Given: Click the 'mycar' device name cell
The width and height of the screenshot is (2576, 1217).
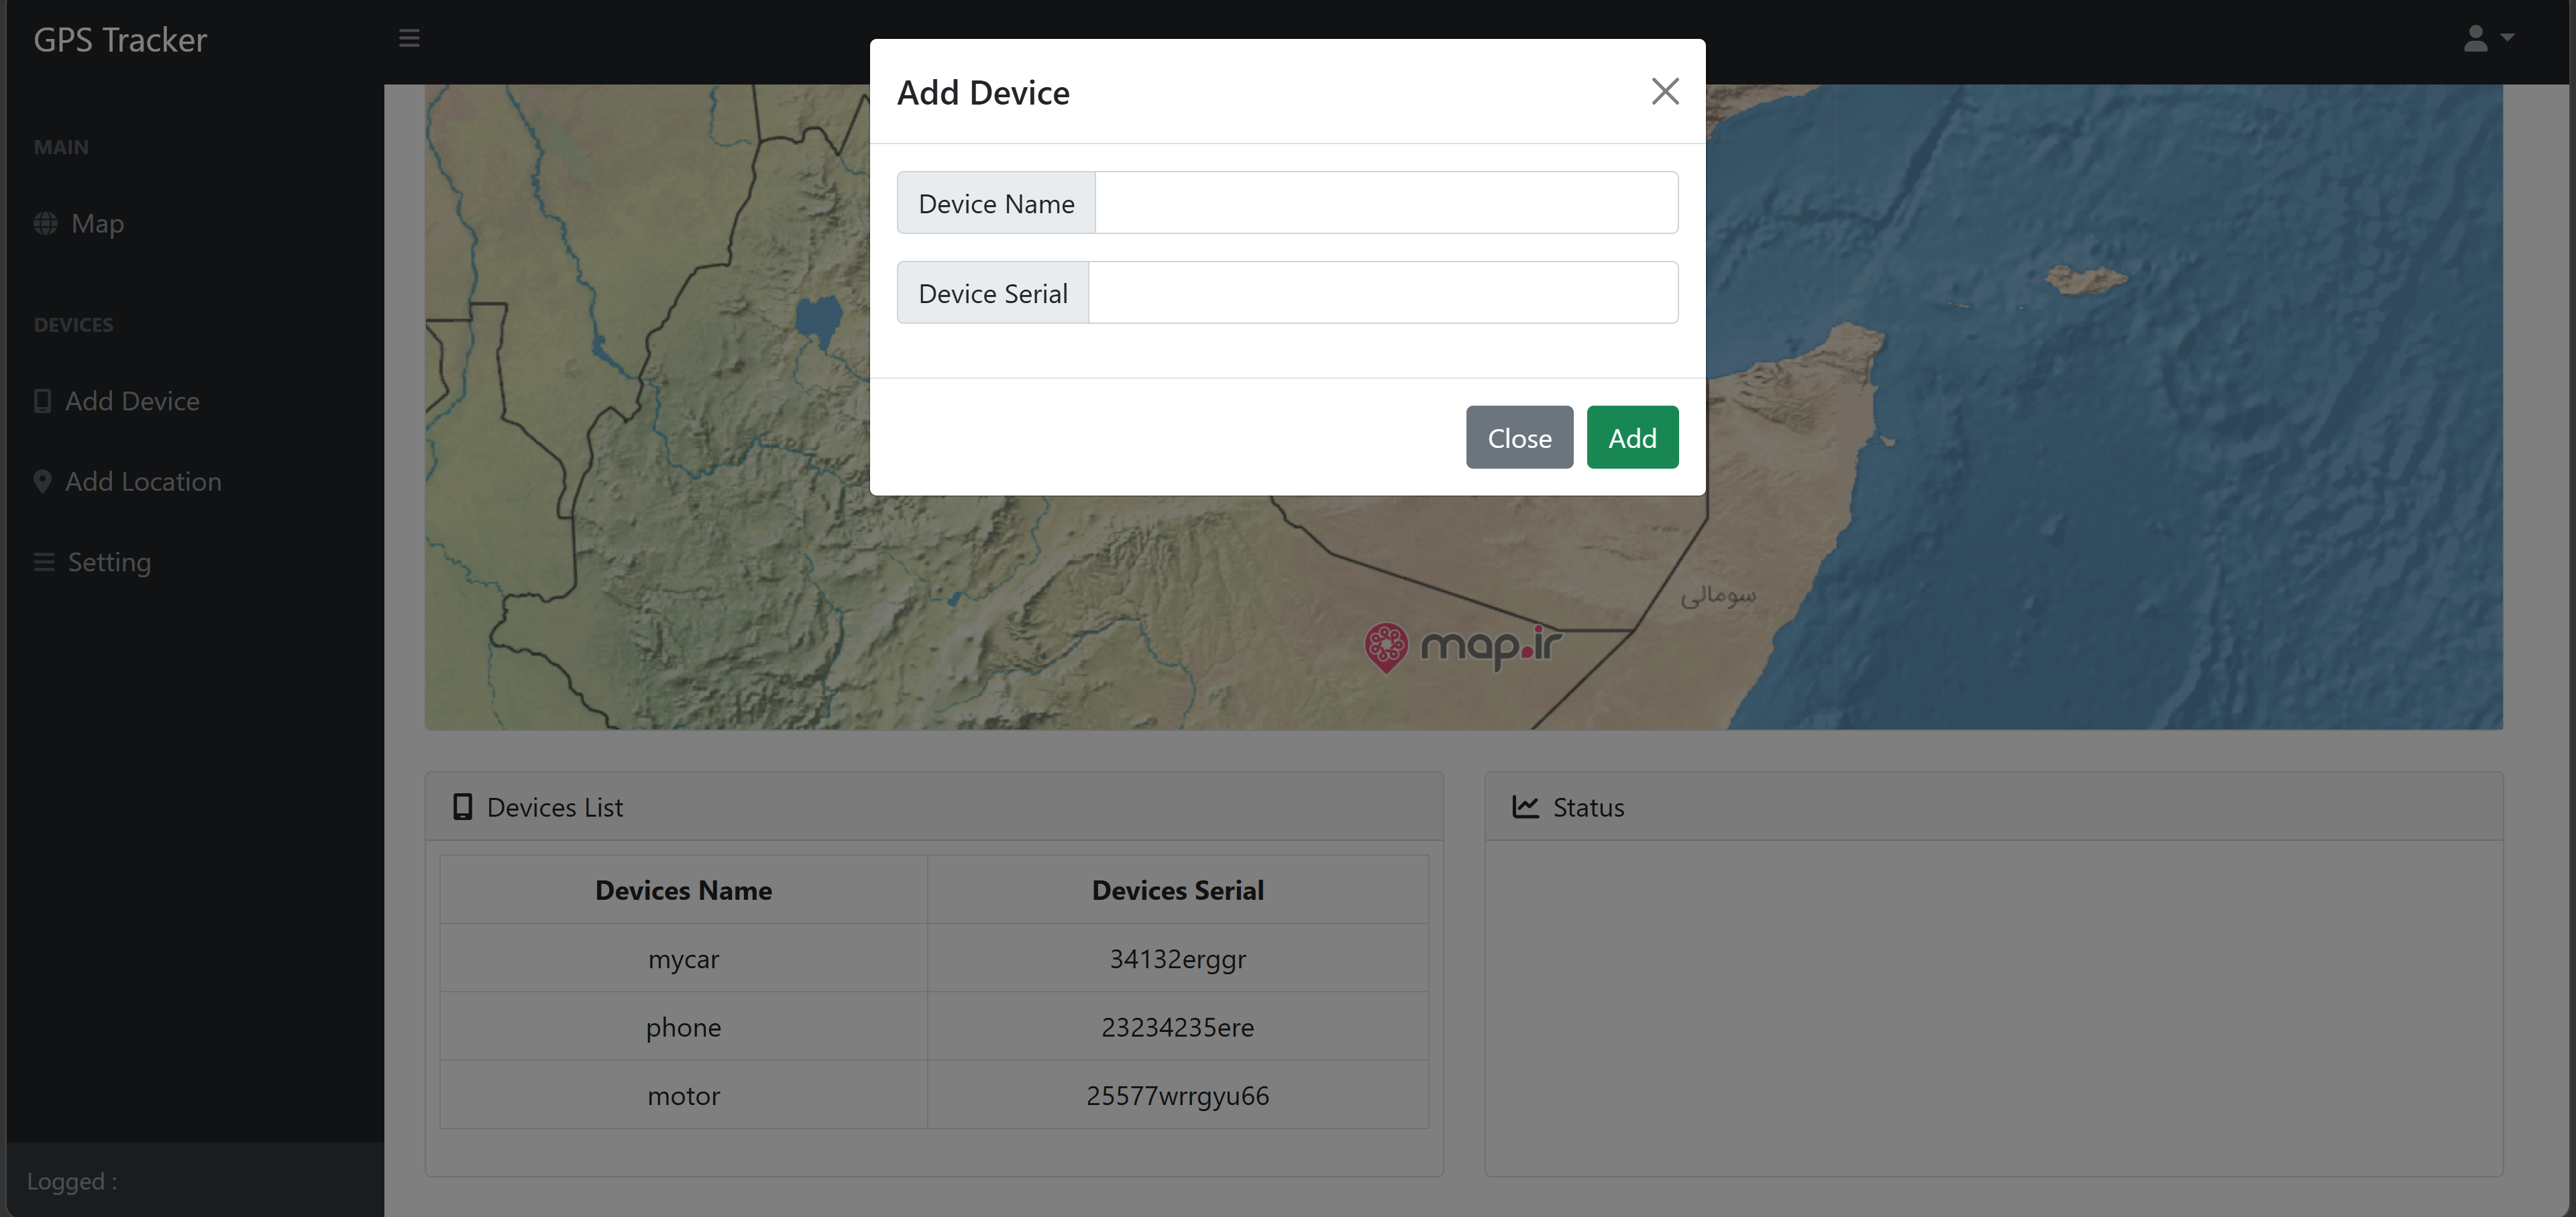Looking at the screenshot, I should click(684, 958).
